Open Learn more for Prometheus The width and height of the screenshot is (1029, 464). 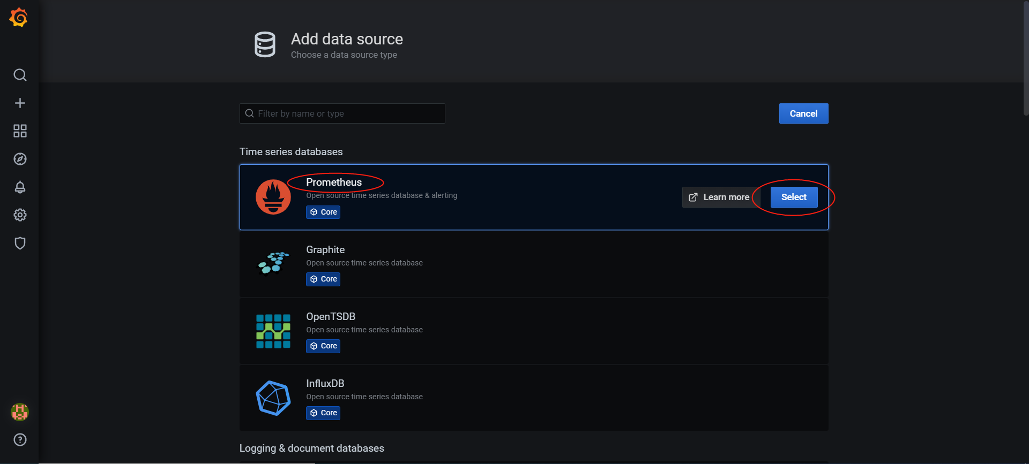720,197
